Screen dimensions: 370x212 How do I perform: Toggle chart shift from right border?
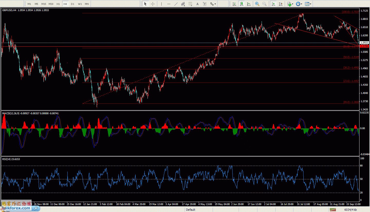click(x=281, y=4)
